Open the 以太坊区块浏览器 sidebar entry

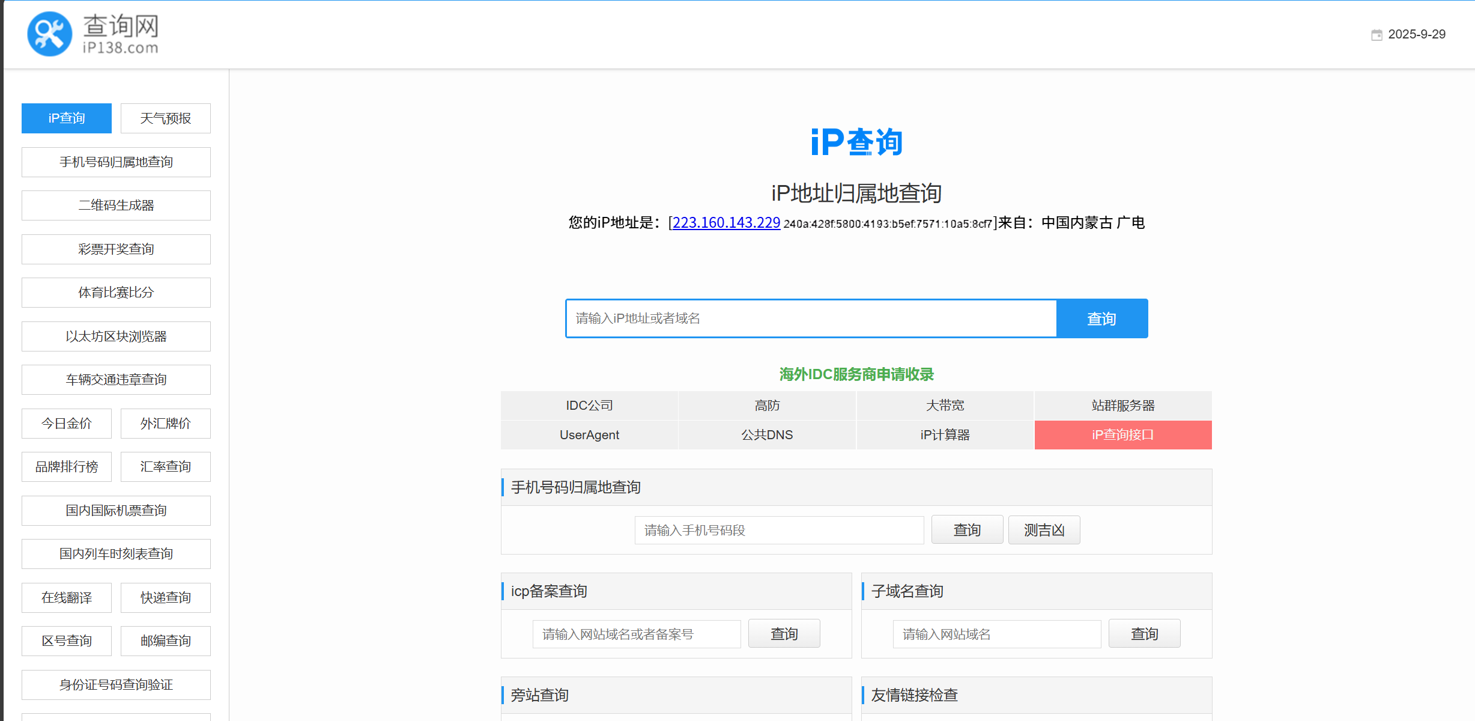[116, 336]
